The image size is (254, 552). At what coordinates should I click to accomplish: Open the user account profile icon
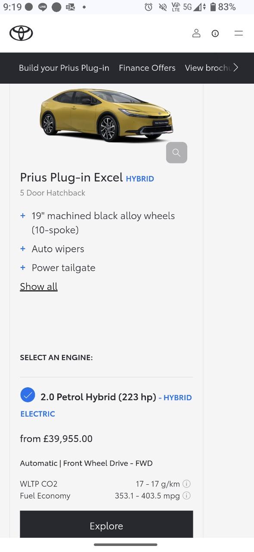(196, 33)
